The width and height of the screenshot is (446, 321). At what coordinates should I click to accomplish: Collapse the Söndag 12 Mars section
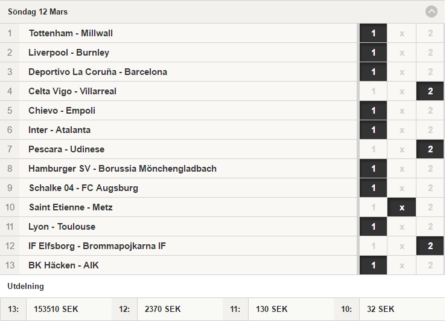point(431,11)
